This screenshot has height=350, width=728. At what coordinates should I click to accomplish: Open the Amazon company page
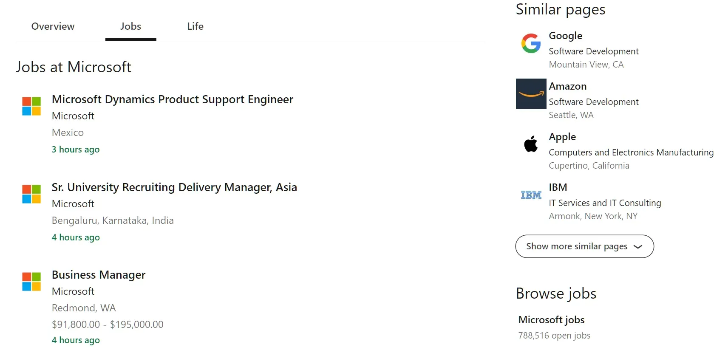(x=567, y=86)
